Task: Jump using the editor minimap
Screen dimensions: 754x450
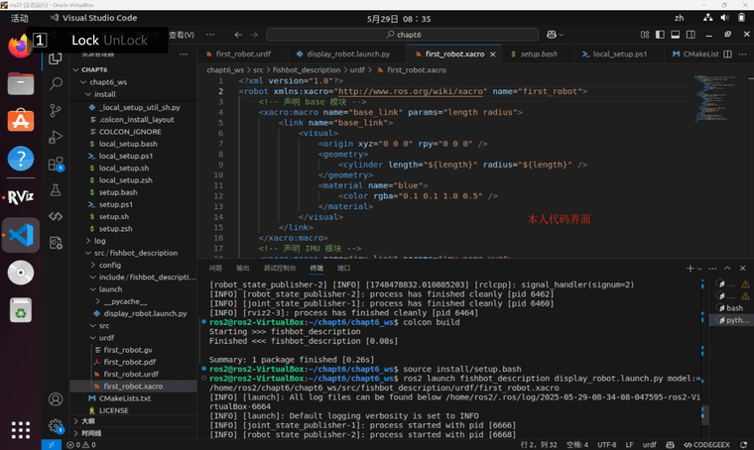Action: [x=717, y=98]
